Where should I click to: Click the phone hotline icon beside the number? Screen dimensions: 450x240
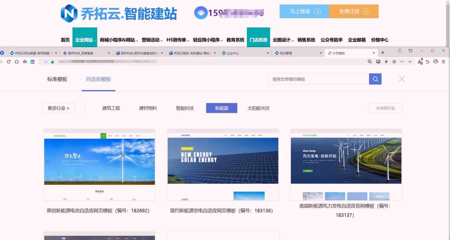click(x=200, y=13)
